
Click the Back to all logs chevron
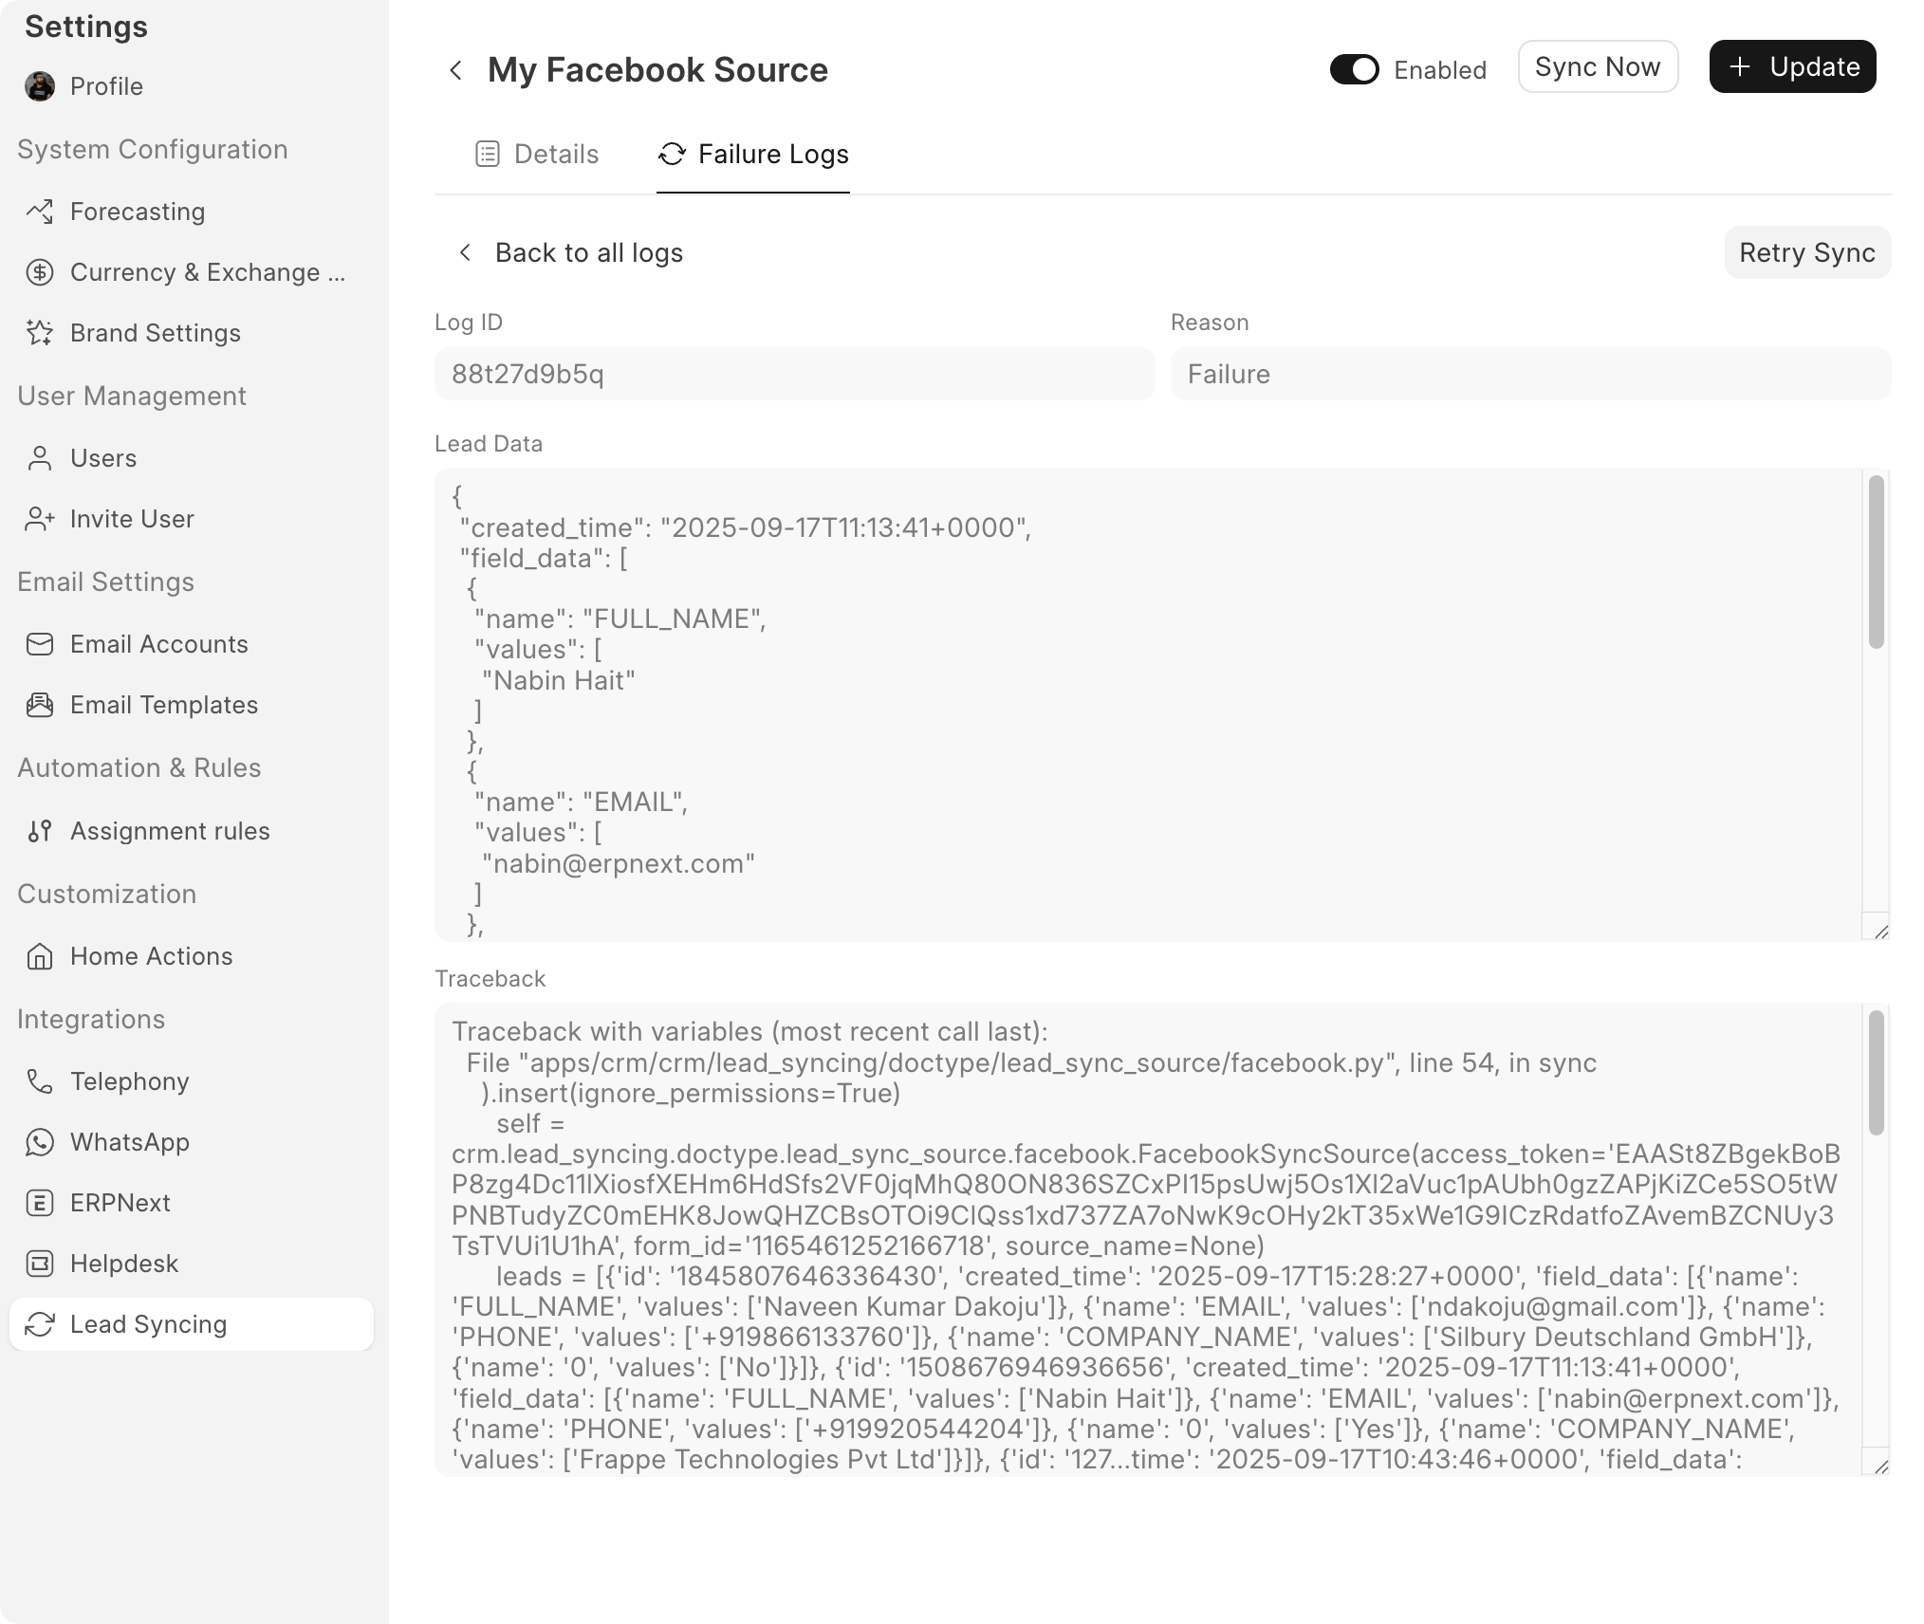tap(465, 252)
